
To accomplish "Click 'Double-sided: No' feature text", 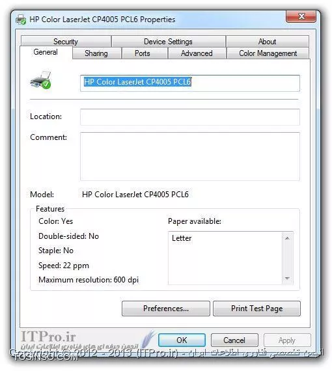I will click(x=68, y=236).
